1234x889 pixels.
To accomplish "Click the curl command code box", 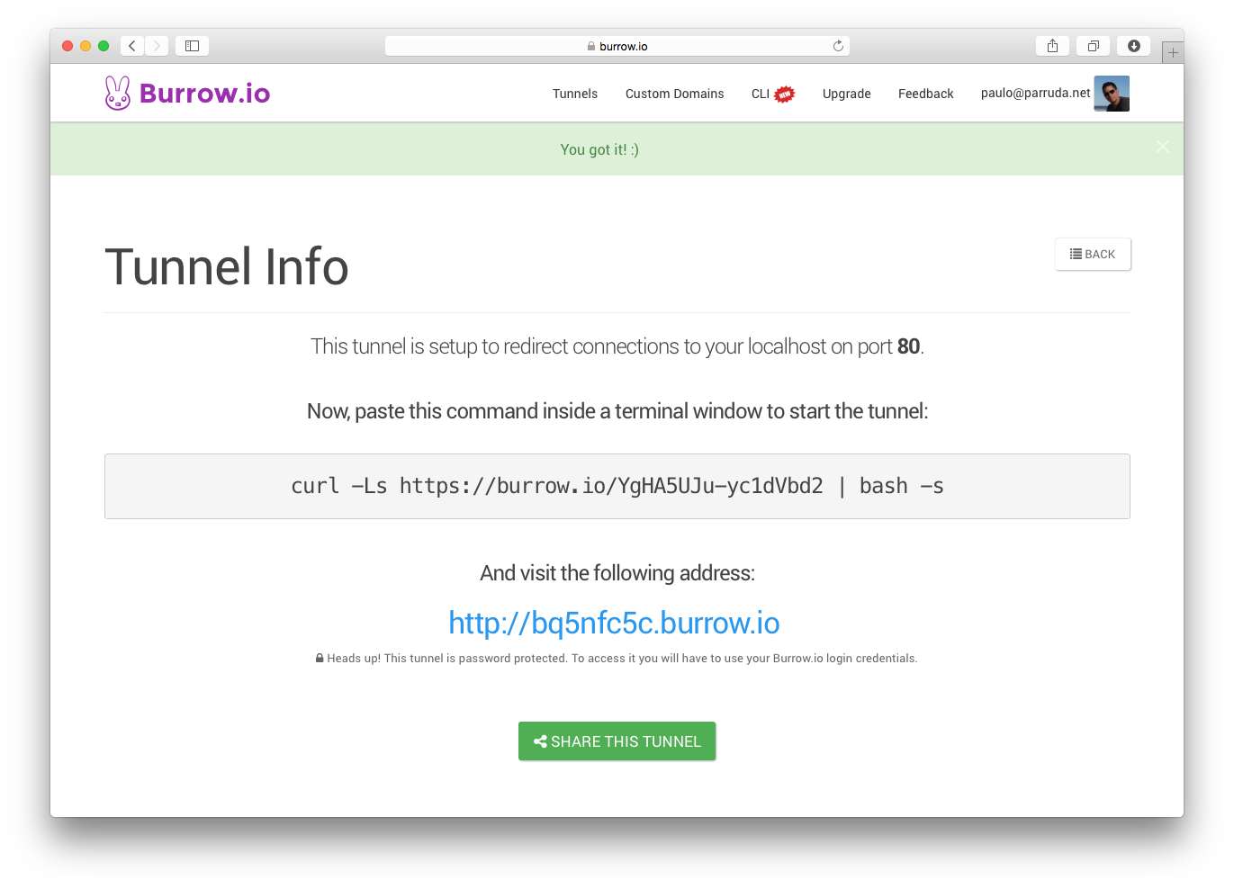I will tap(617, 486).
